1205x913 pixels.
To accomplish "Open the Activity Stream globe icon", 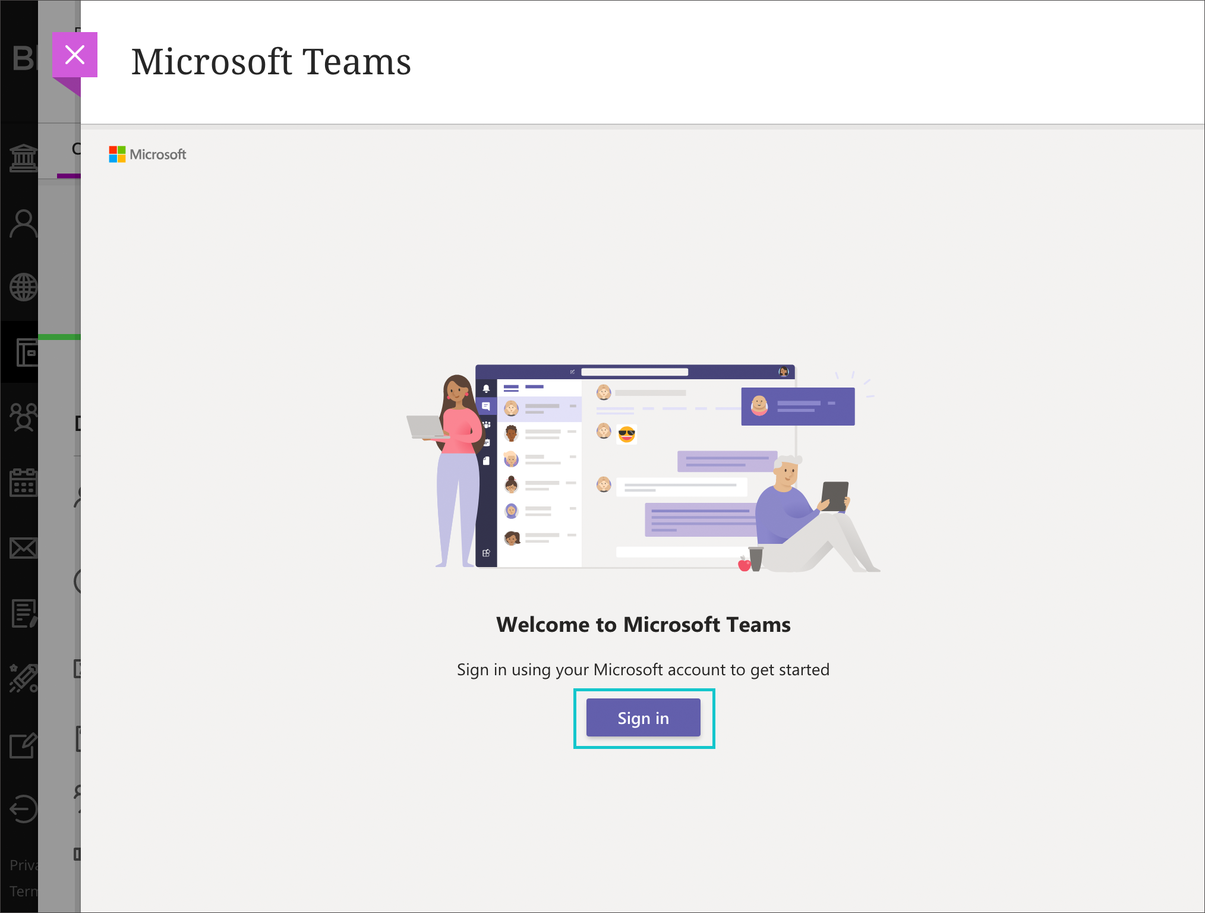I will tap(23, 288).
